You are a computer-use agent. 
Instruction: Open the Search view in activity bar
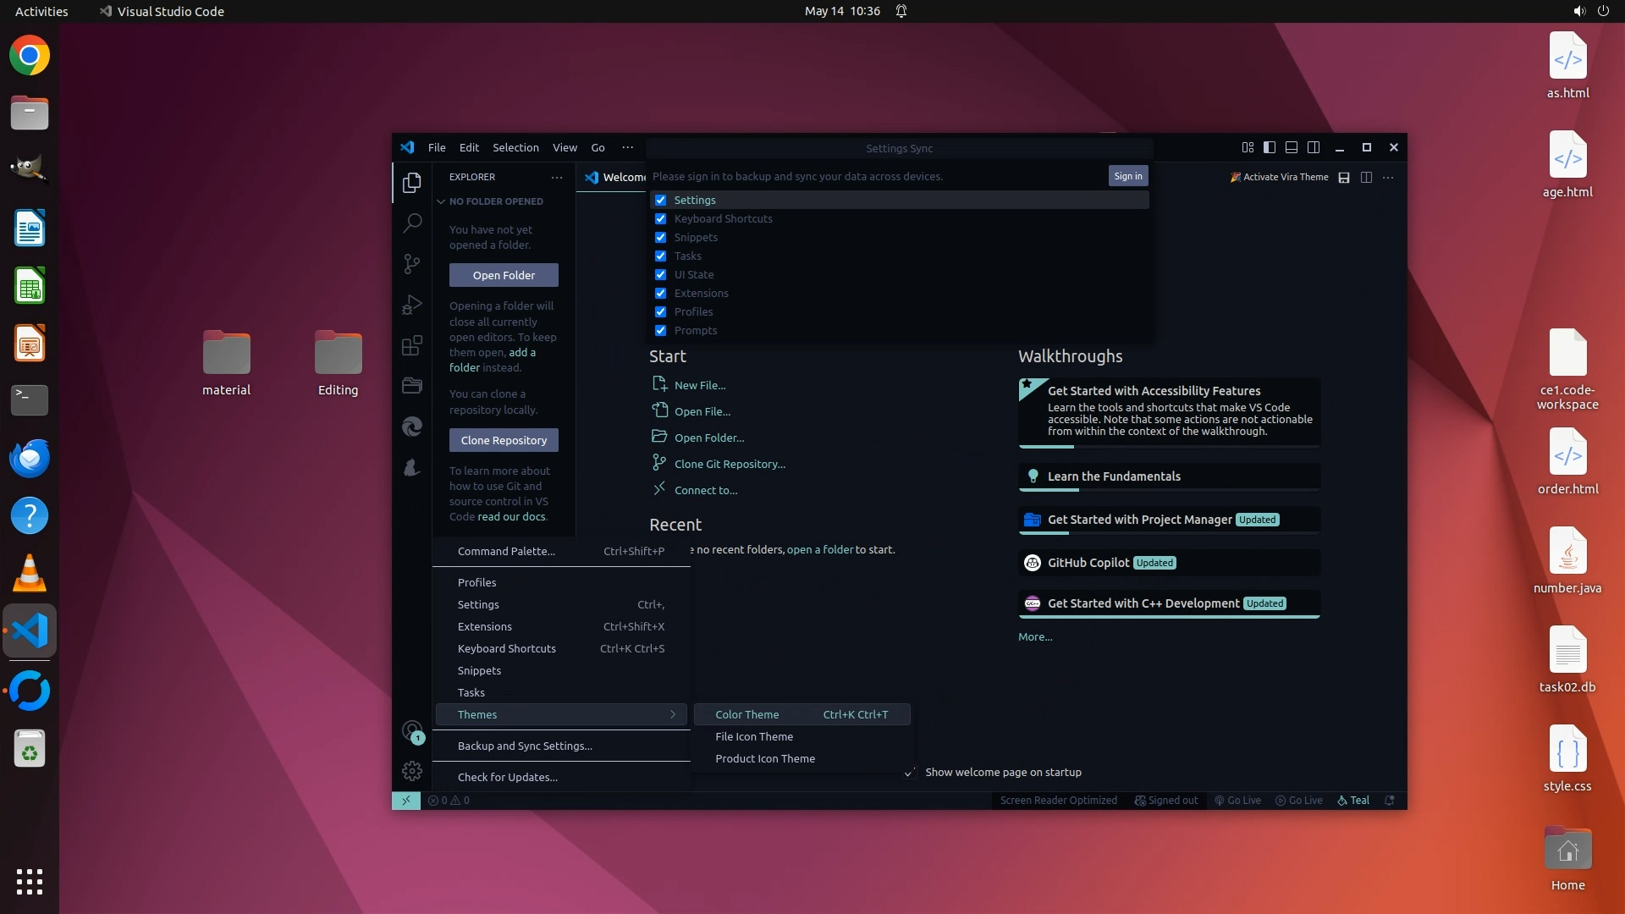click(x=412, y=223)
